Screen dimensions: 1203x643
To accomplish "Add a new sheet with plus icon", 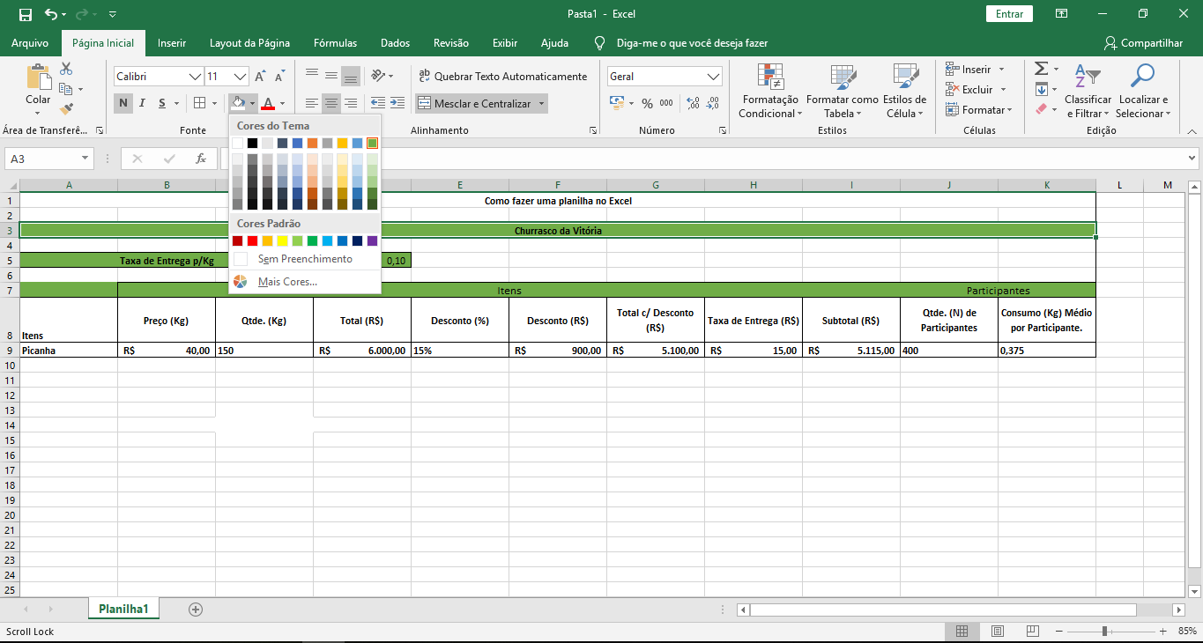I will click(196, 609).
